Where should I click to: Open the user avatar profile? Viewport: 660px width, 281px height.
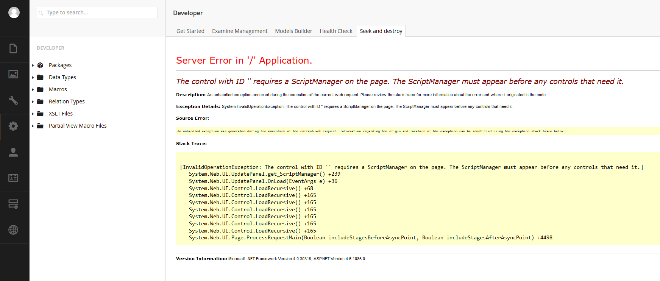14,12
